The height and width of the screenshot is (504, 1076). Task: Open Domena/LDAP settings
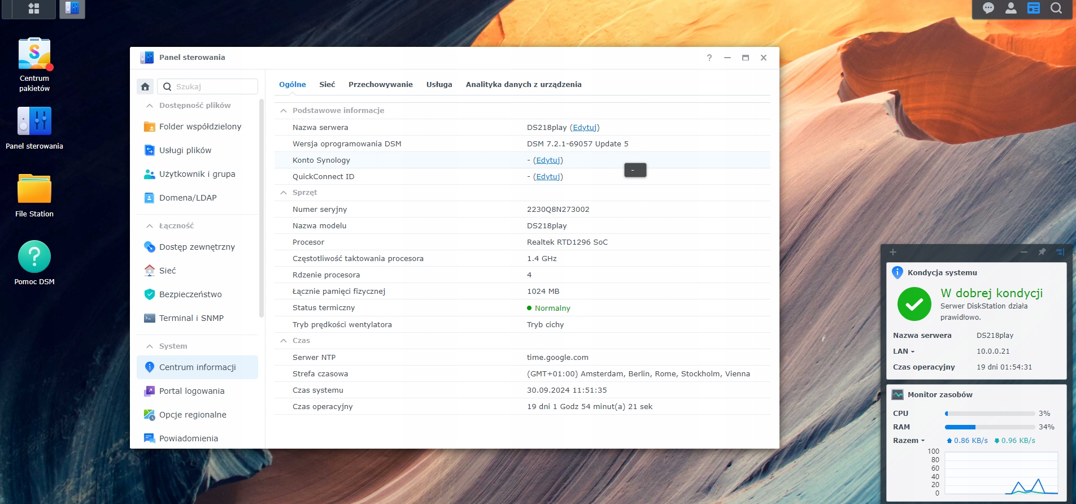[x=197, y=198]
